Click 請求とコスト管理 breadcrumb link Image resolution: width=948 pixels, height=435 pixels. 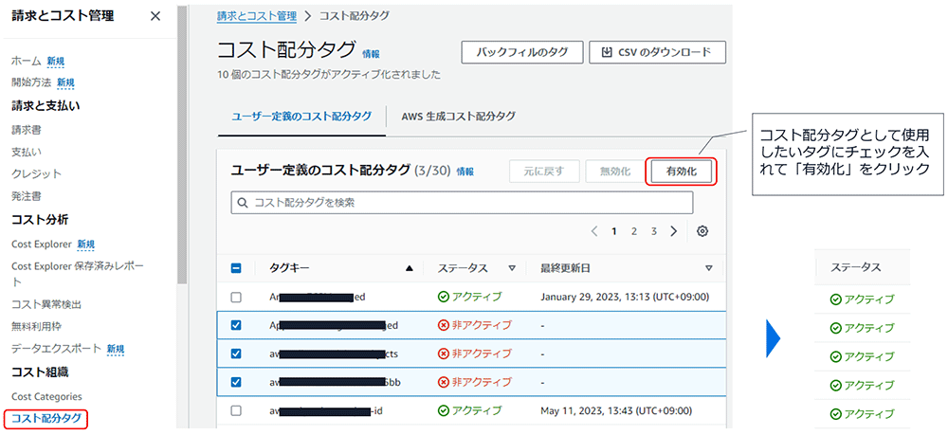tap(256, 16)
